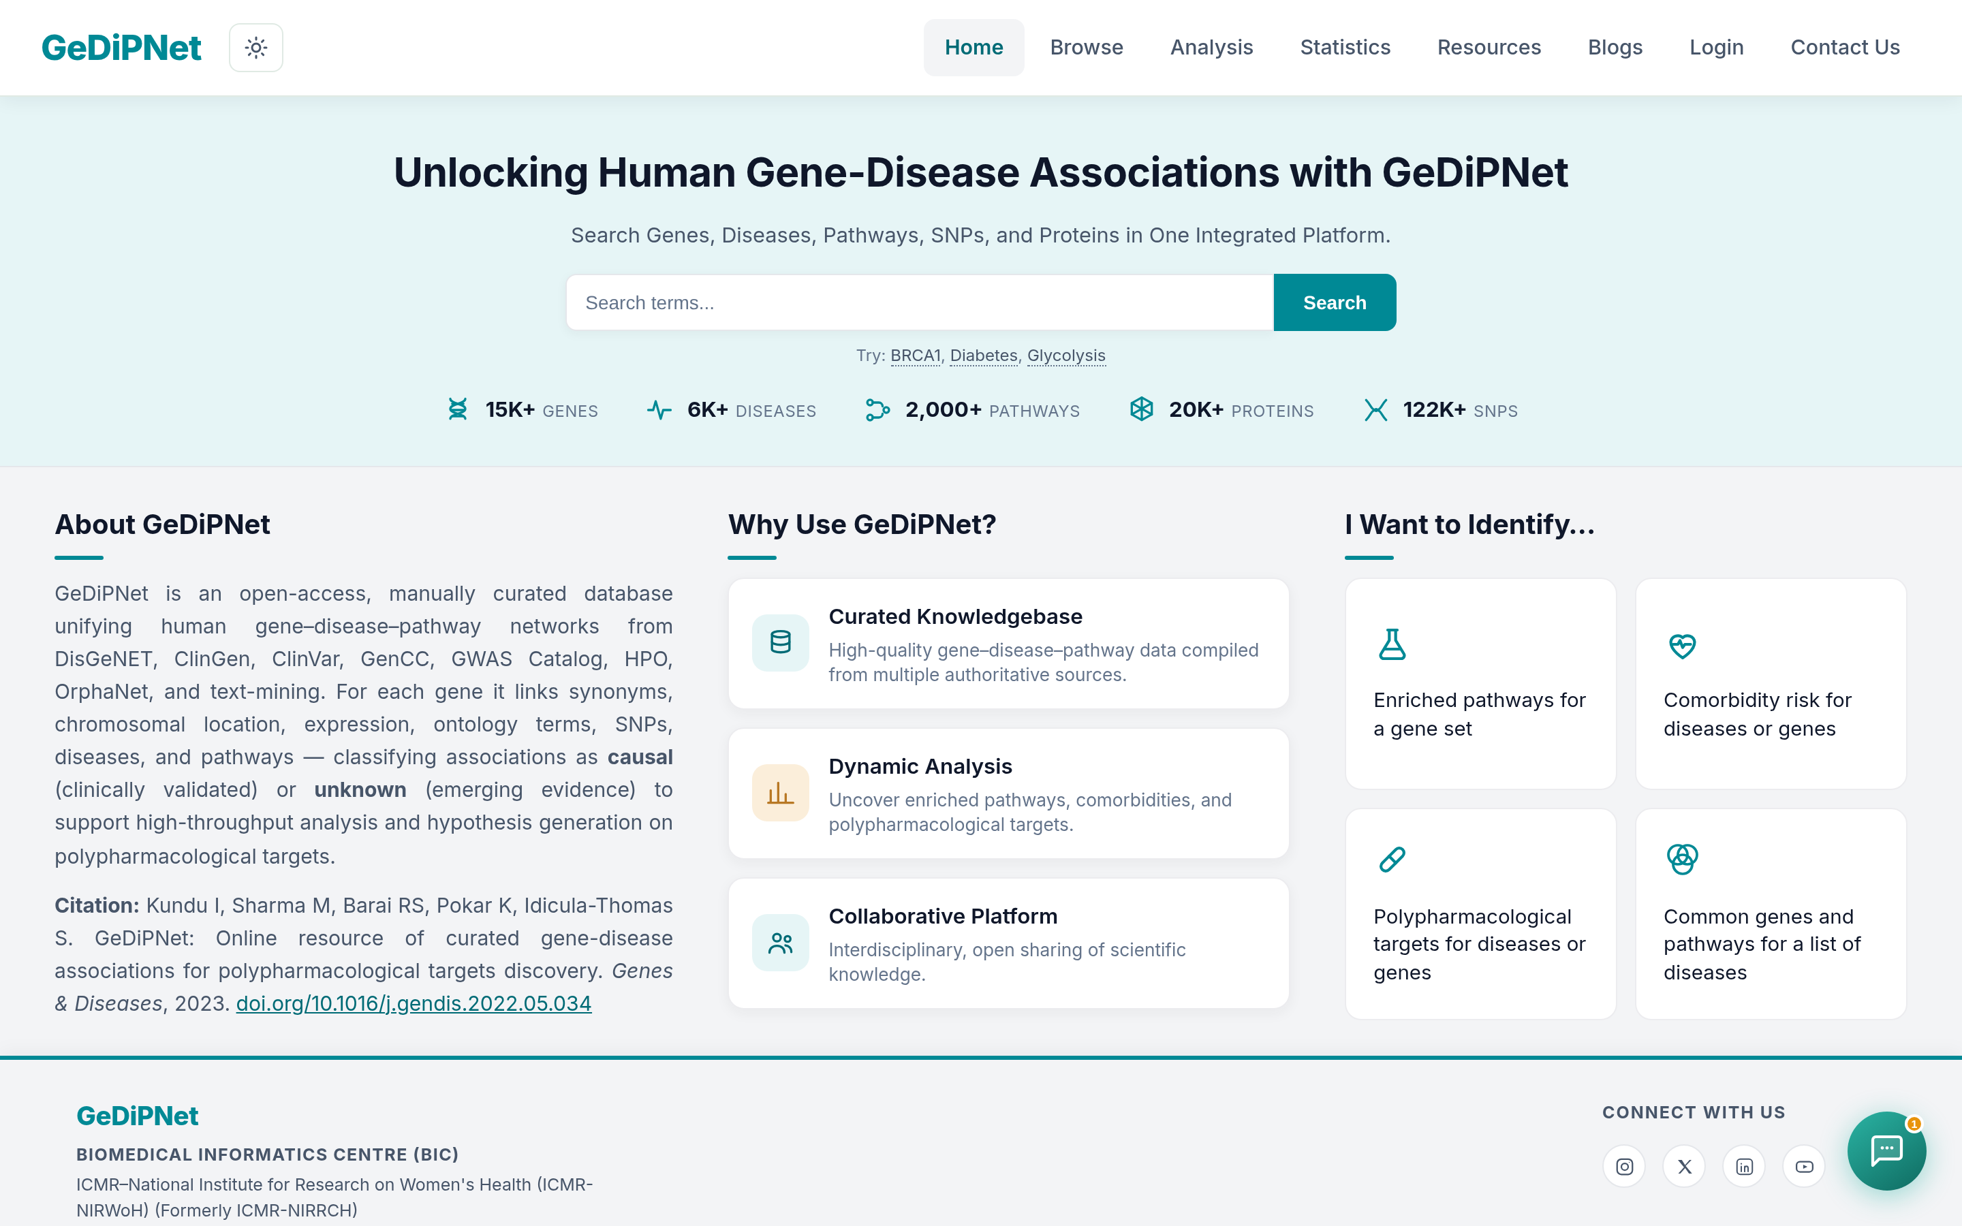Viewport: 1962px width, 1226px height.
Task: Click the DNA icon beside 15K+ Genes
Action: (457, 409)
